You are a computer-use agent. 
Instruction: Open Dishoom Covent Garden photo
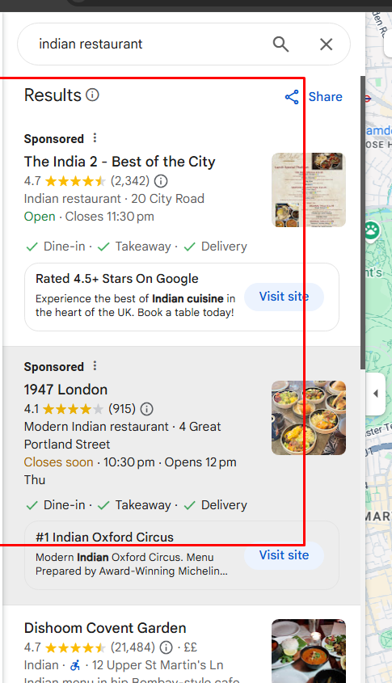309,651
